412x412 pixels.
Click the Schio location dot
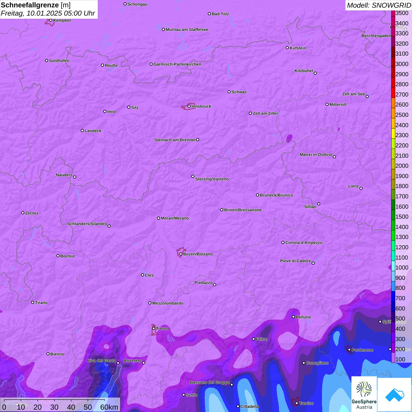pos(184,395)
